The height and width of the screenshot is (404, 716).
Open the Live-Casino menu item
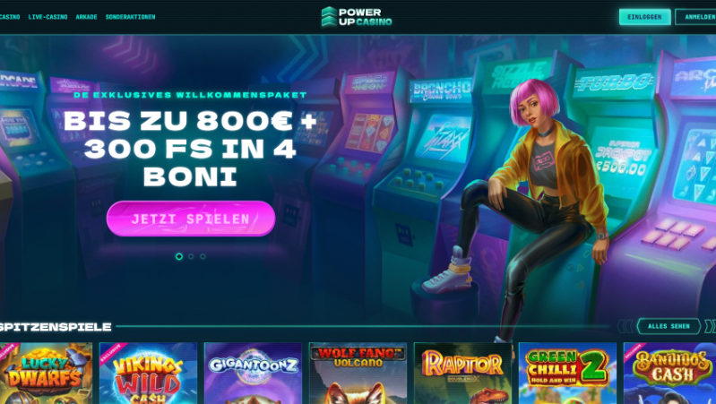[48, 17]
